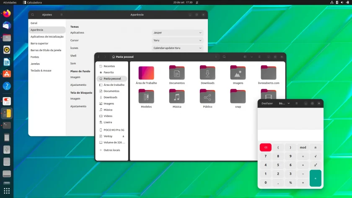Open the Área de Trabalho folder
This screenshot has height=198, width=352.
pyautogui.click(x=146, y=73)
